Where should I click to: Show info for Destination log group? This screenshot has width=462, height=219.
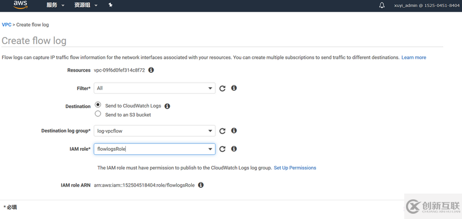(x=234, y=131)
